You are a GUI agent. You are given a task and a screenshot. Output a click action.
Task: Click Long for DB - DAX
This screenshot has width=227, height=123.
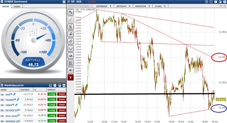tap(52, 94)
